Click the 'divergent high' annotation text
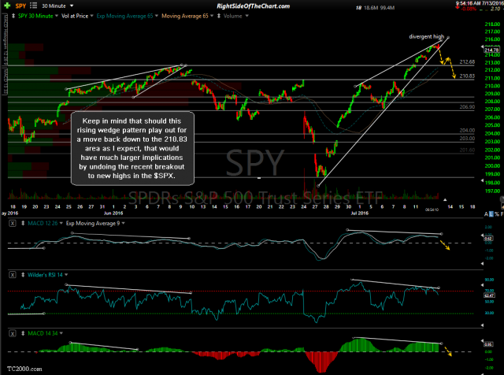The height and width of the screenshot is (375, 504). [426, 37]
